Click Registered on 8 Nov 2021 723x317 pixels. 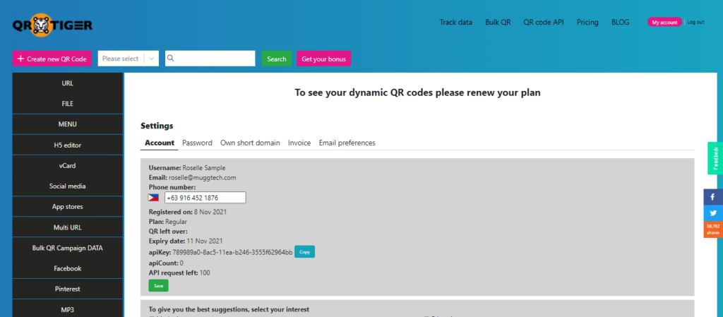(x=188, y=212)
